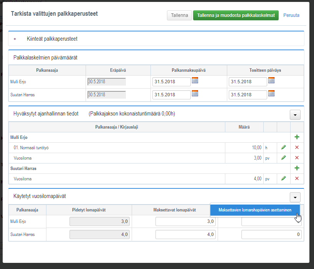Open calendar for Suutari Harras Tositteen päiväys

click(x=271, y=93)
